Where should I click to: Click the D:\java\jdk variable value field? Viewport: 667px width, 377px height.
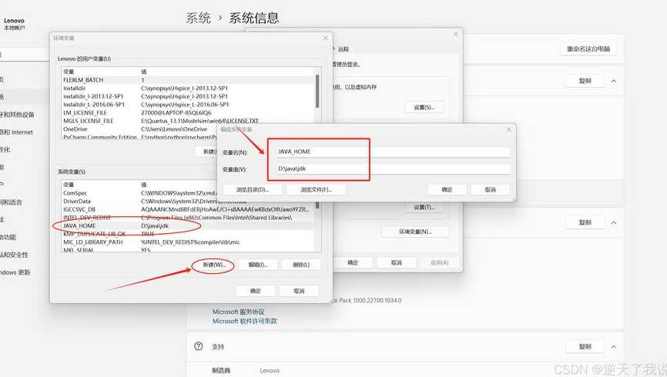[x=394, y=168]
